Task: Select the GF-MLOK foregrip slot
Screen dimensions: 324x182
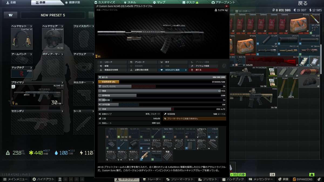Action: point(190,145)
